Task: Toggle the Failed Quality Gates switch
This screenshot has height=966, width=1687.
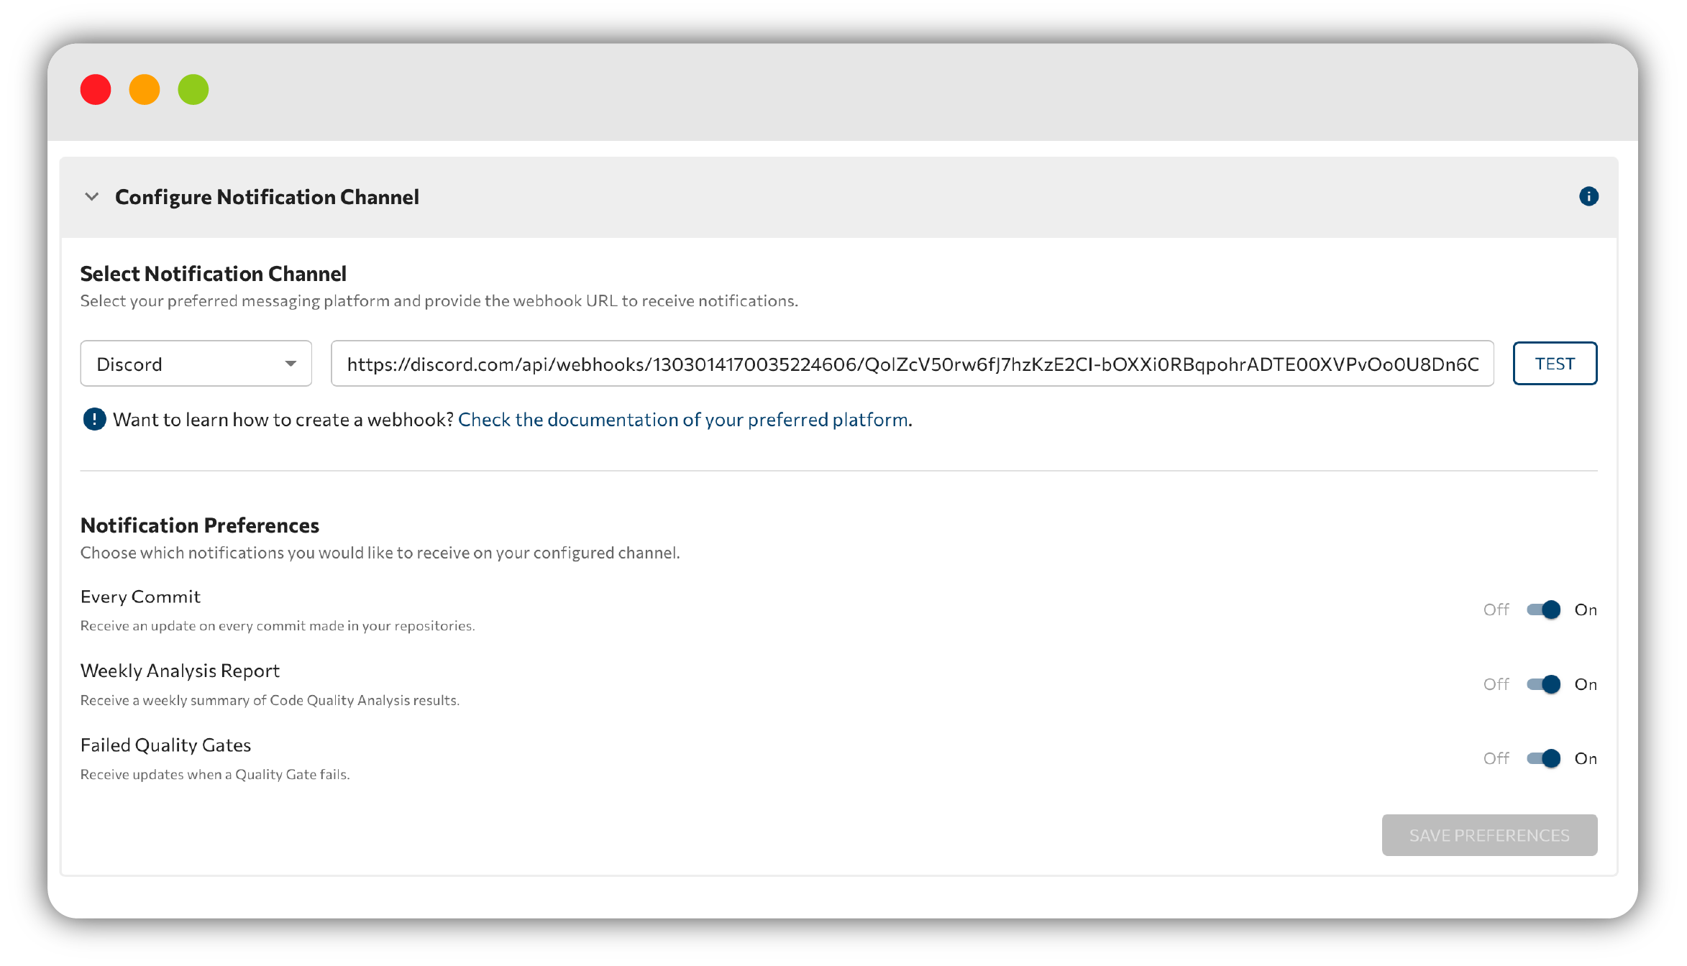Action: click(1543, 758)
